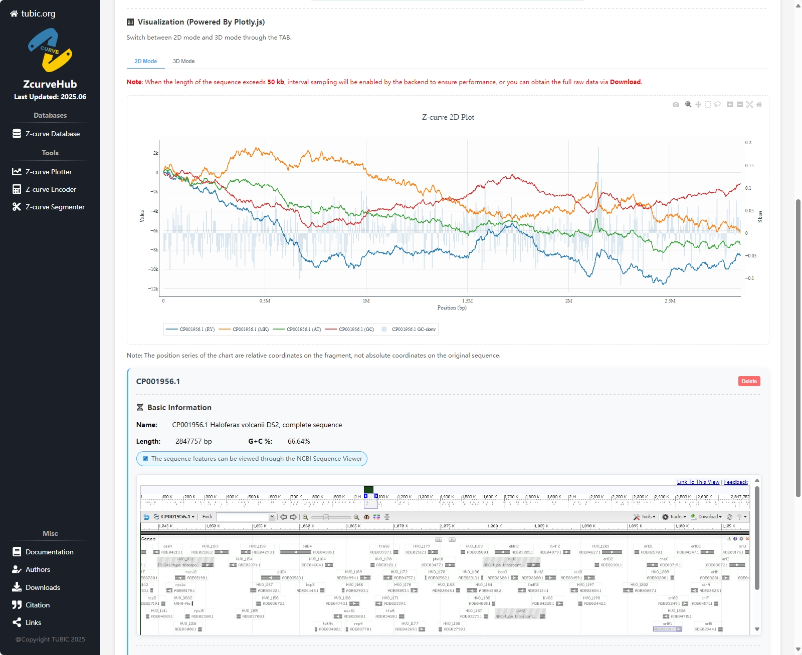Zoom to sequence level ATG icon
The height and width of the screenshot is (655, 802).
click(366, 517)
